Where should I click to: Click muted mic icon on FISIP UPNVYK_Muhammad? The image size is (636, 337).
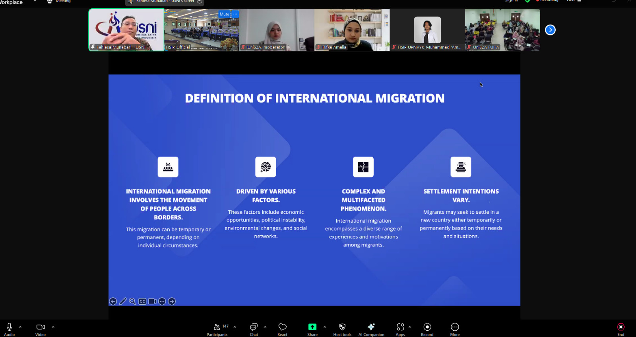tap(394, 47)
